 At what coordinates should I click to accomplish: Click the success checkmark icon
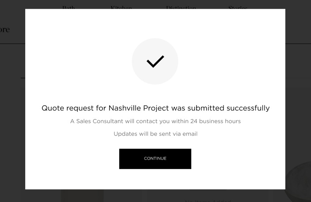155,61
